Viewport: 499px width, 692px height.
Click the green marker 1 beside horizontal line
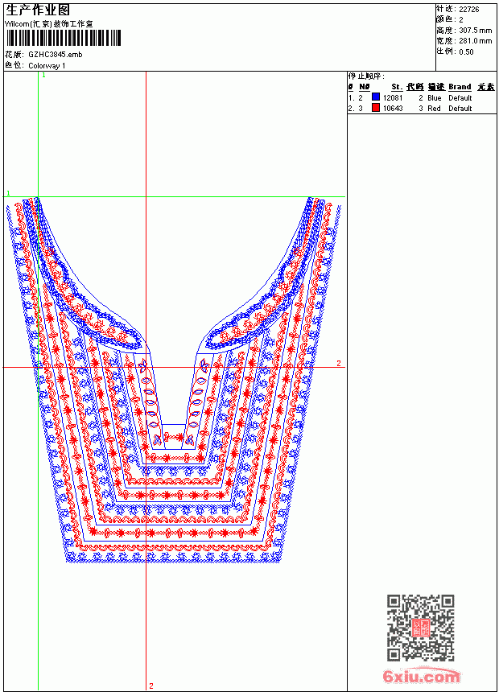(x=8, y=193)
